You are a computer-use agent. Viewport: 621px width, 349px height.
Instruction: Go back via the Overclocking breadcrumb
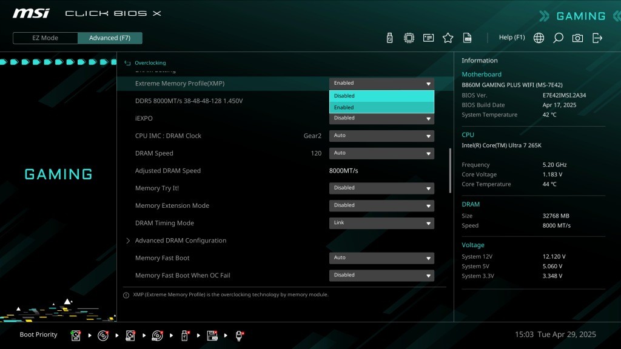coord(149,63)
